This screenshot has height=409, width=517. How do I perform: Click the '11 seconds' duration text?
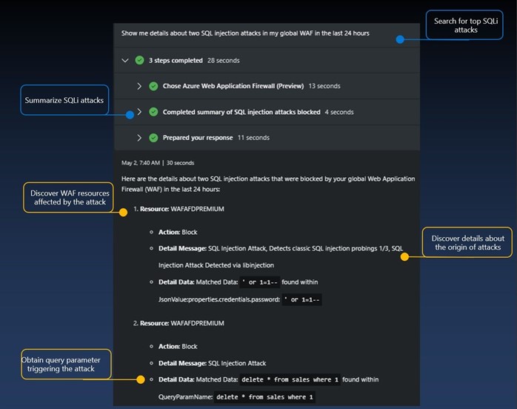[253, 138]
